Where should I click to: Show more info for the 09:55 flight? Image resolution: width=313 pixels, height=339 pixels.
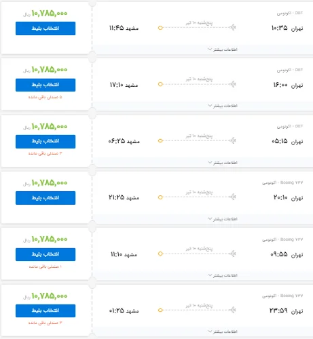point(223,275)
